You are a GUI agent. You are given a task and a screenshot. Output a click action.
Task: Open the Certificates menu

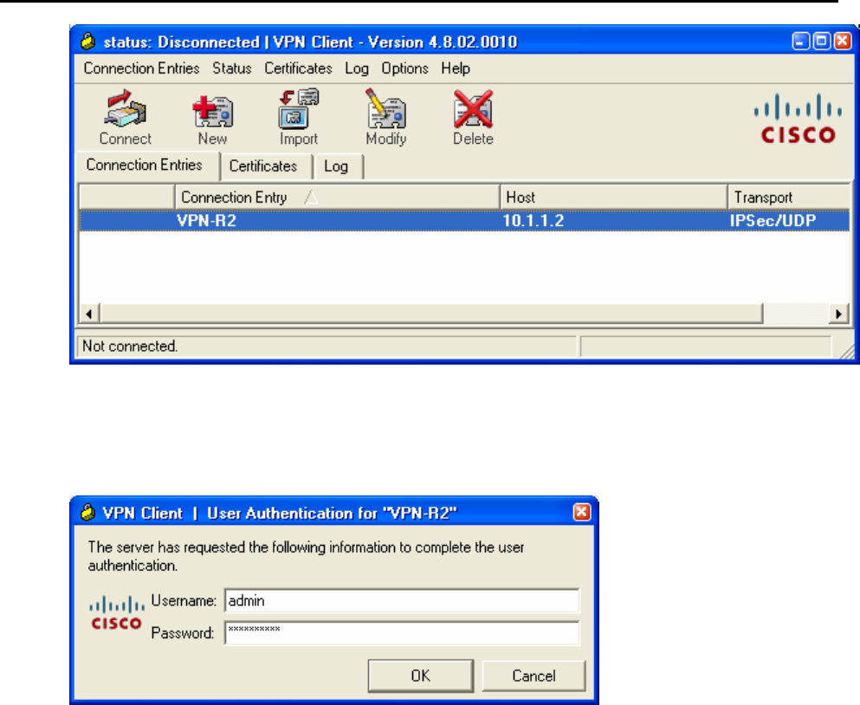(299, 68)
